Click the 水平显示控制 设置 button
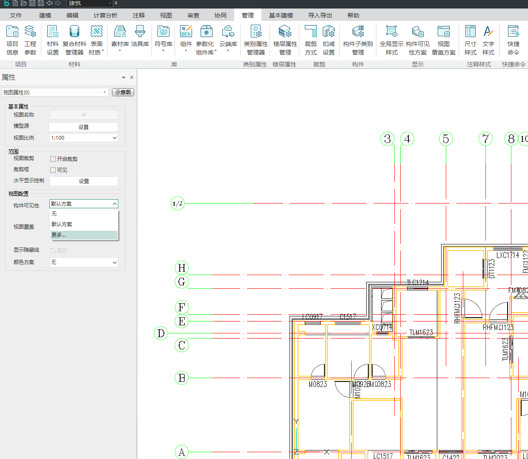Viewport: 528px width, 459px height. point(84,181)
